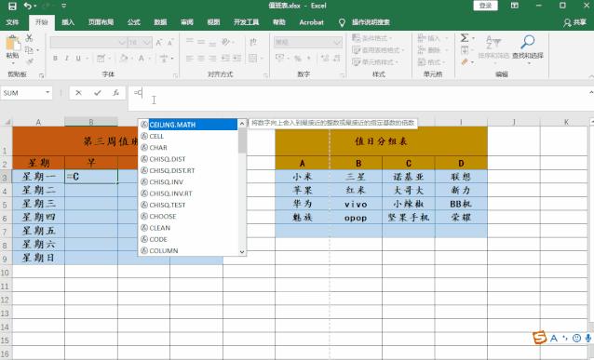Viewport: 594px width, 360px height.
Task: Open the Name Box dropdown showing SUM
Action: (47, 92)
